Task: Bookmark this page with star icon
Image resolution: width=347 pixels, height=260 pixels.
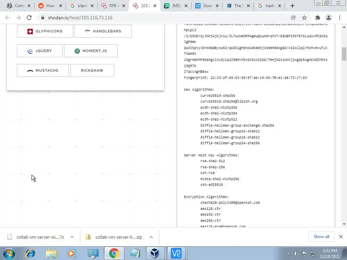Action: (304, 18)
